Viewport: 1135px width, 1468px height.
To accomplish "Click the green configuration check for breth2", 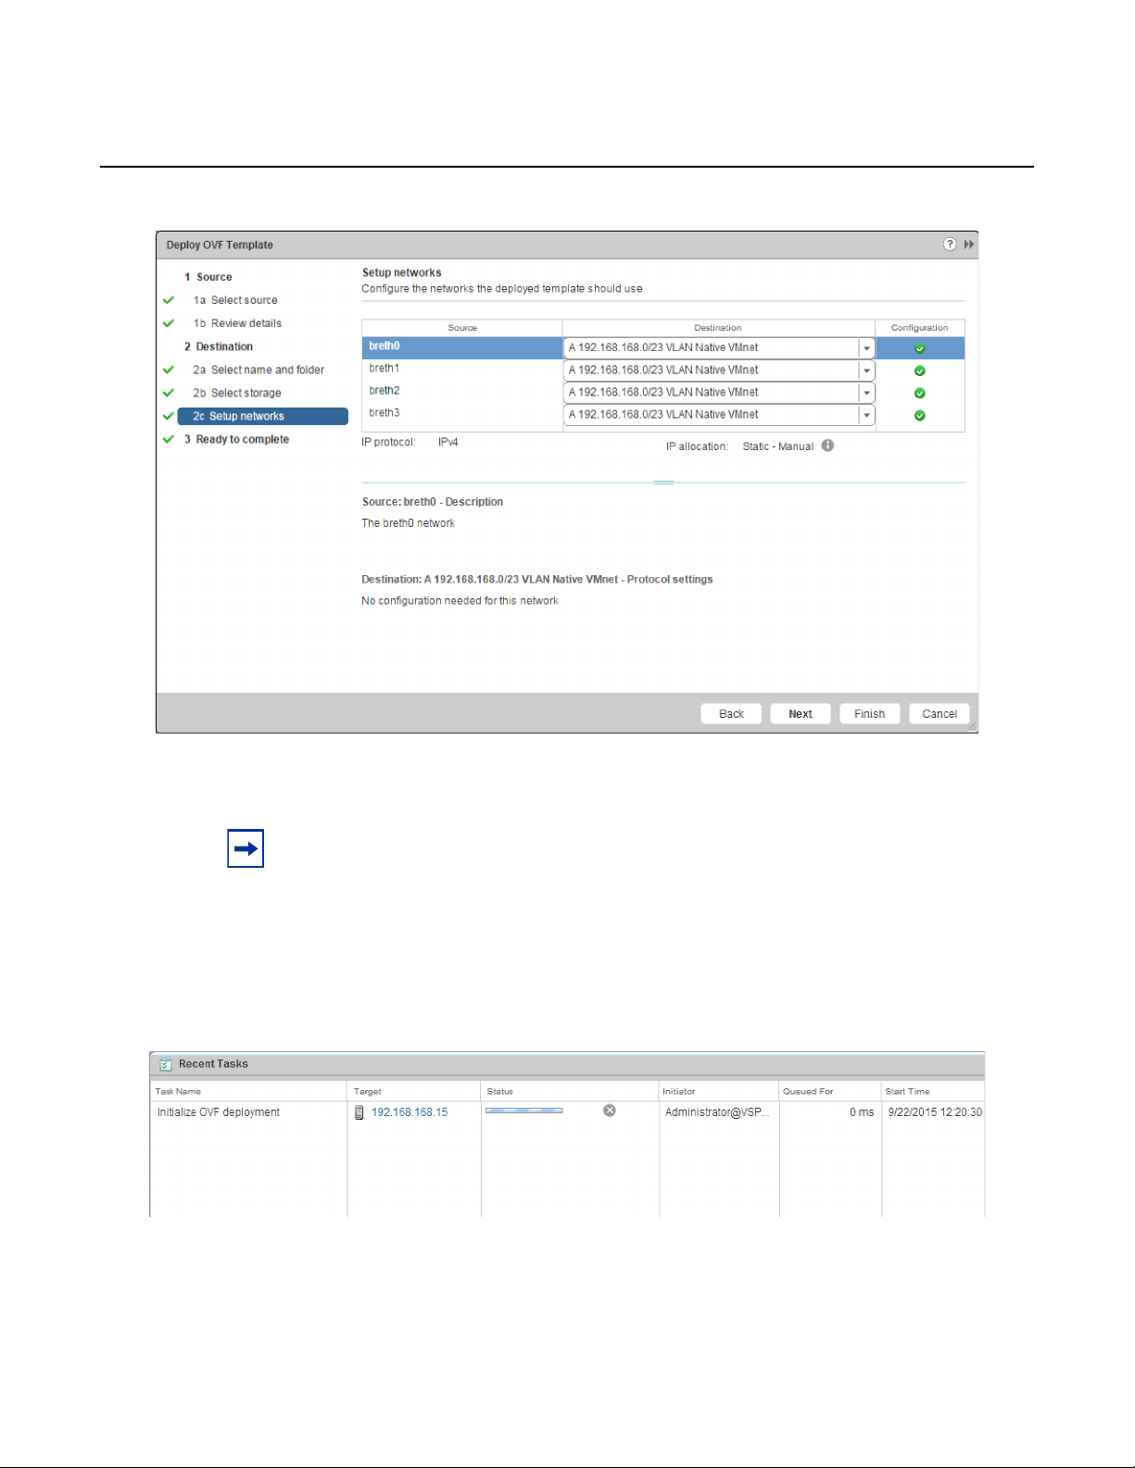I will coord(920,393).
